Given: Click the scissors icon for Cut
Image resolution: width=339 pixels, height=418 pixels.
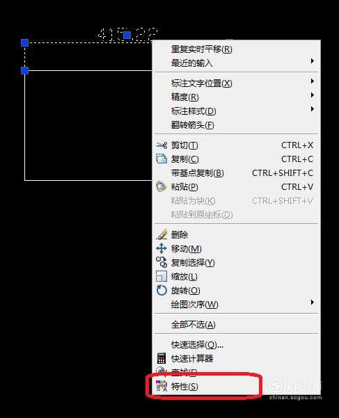Looking at the screenshot, I should (161, 145).
